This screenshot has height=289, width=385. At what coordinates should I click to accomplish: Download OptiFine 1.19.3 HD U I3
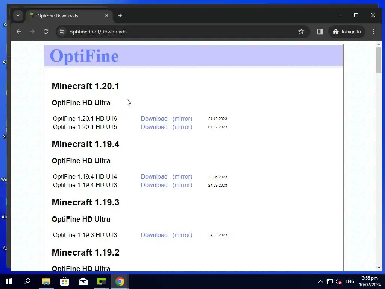(x=154, y=235)
